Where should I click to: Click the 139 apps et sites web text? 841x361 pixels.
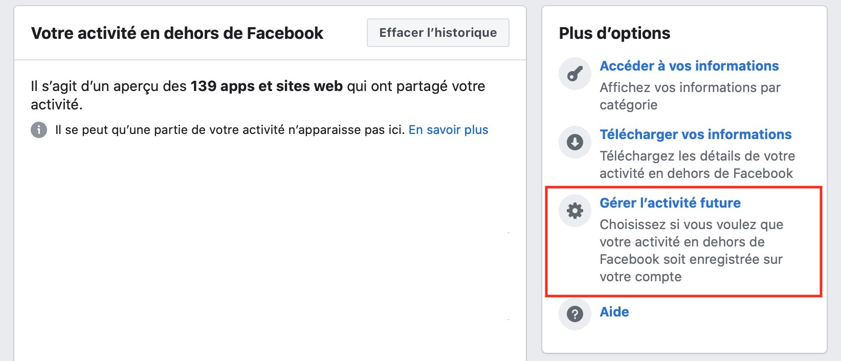coord(267,86)
